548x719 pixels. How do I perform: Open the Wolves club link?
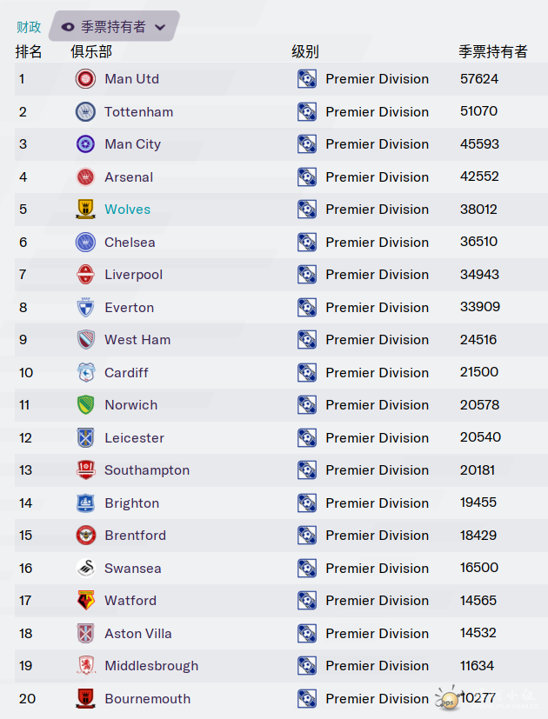pos(127,210)
